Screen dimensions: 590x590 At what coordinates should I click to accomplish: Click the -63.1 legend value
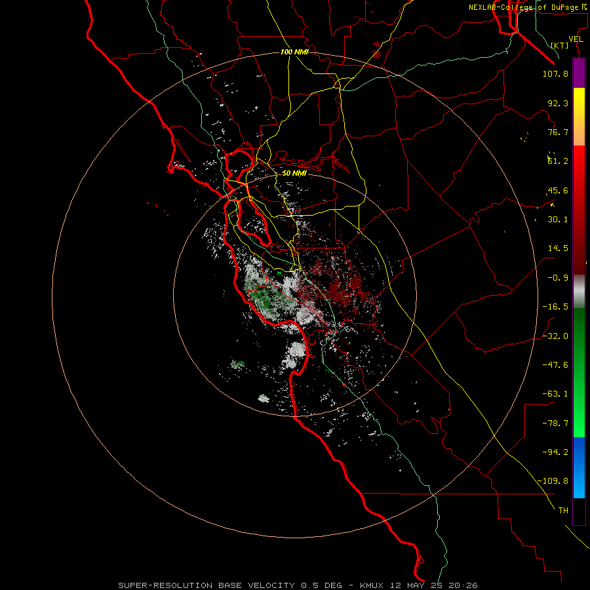tap(555, 394)
